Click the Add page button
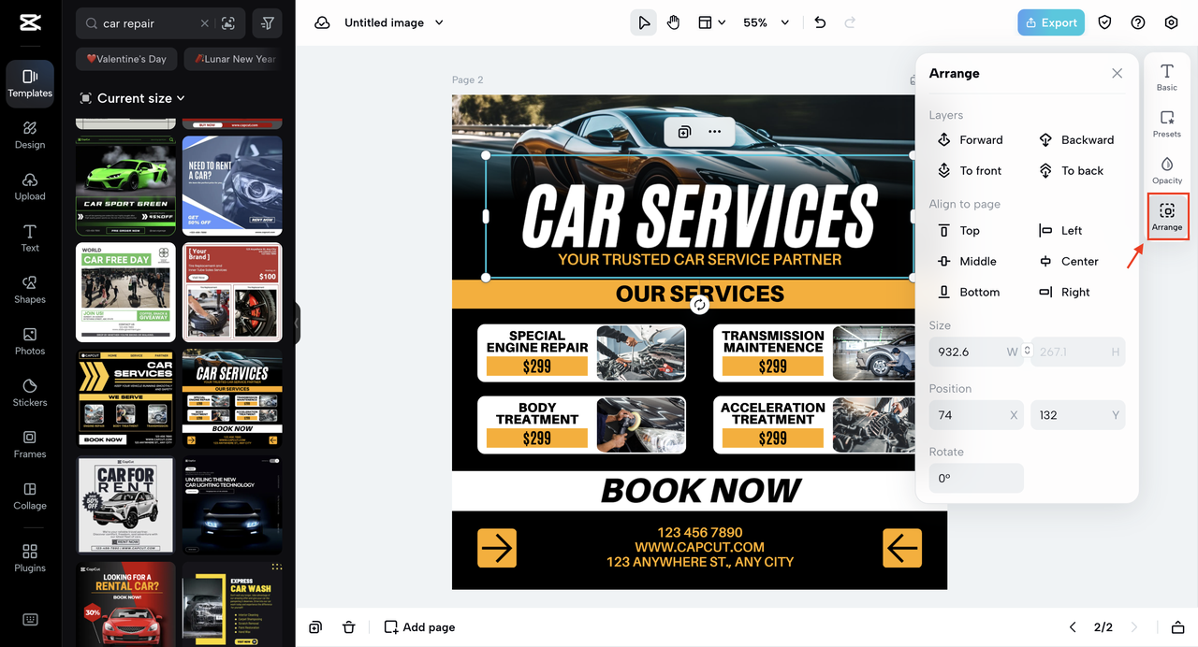The width and height of the screenshot is (1198, 647). [420, 627]
